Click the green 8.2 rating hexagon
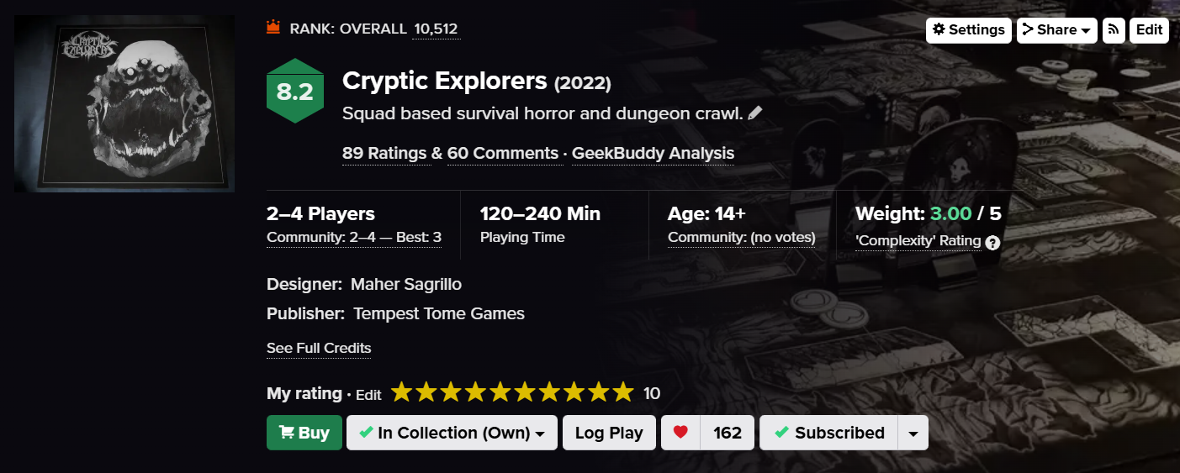The height and width of the screenshot is (473, 1180). pos(294,91)
